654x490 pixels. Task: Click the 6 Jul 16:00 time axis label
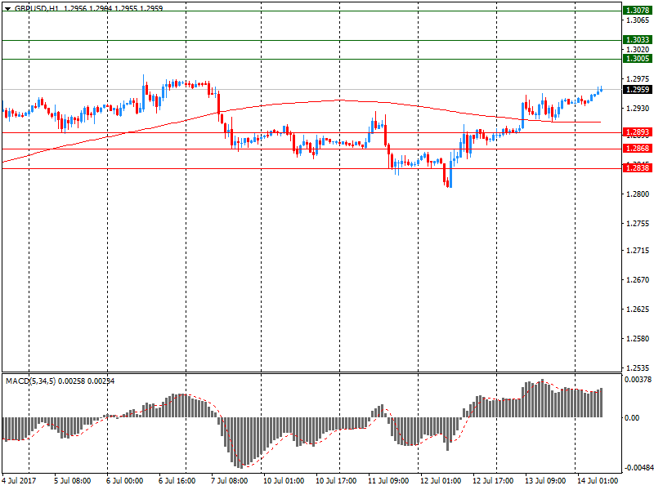pos(177,480)
